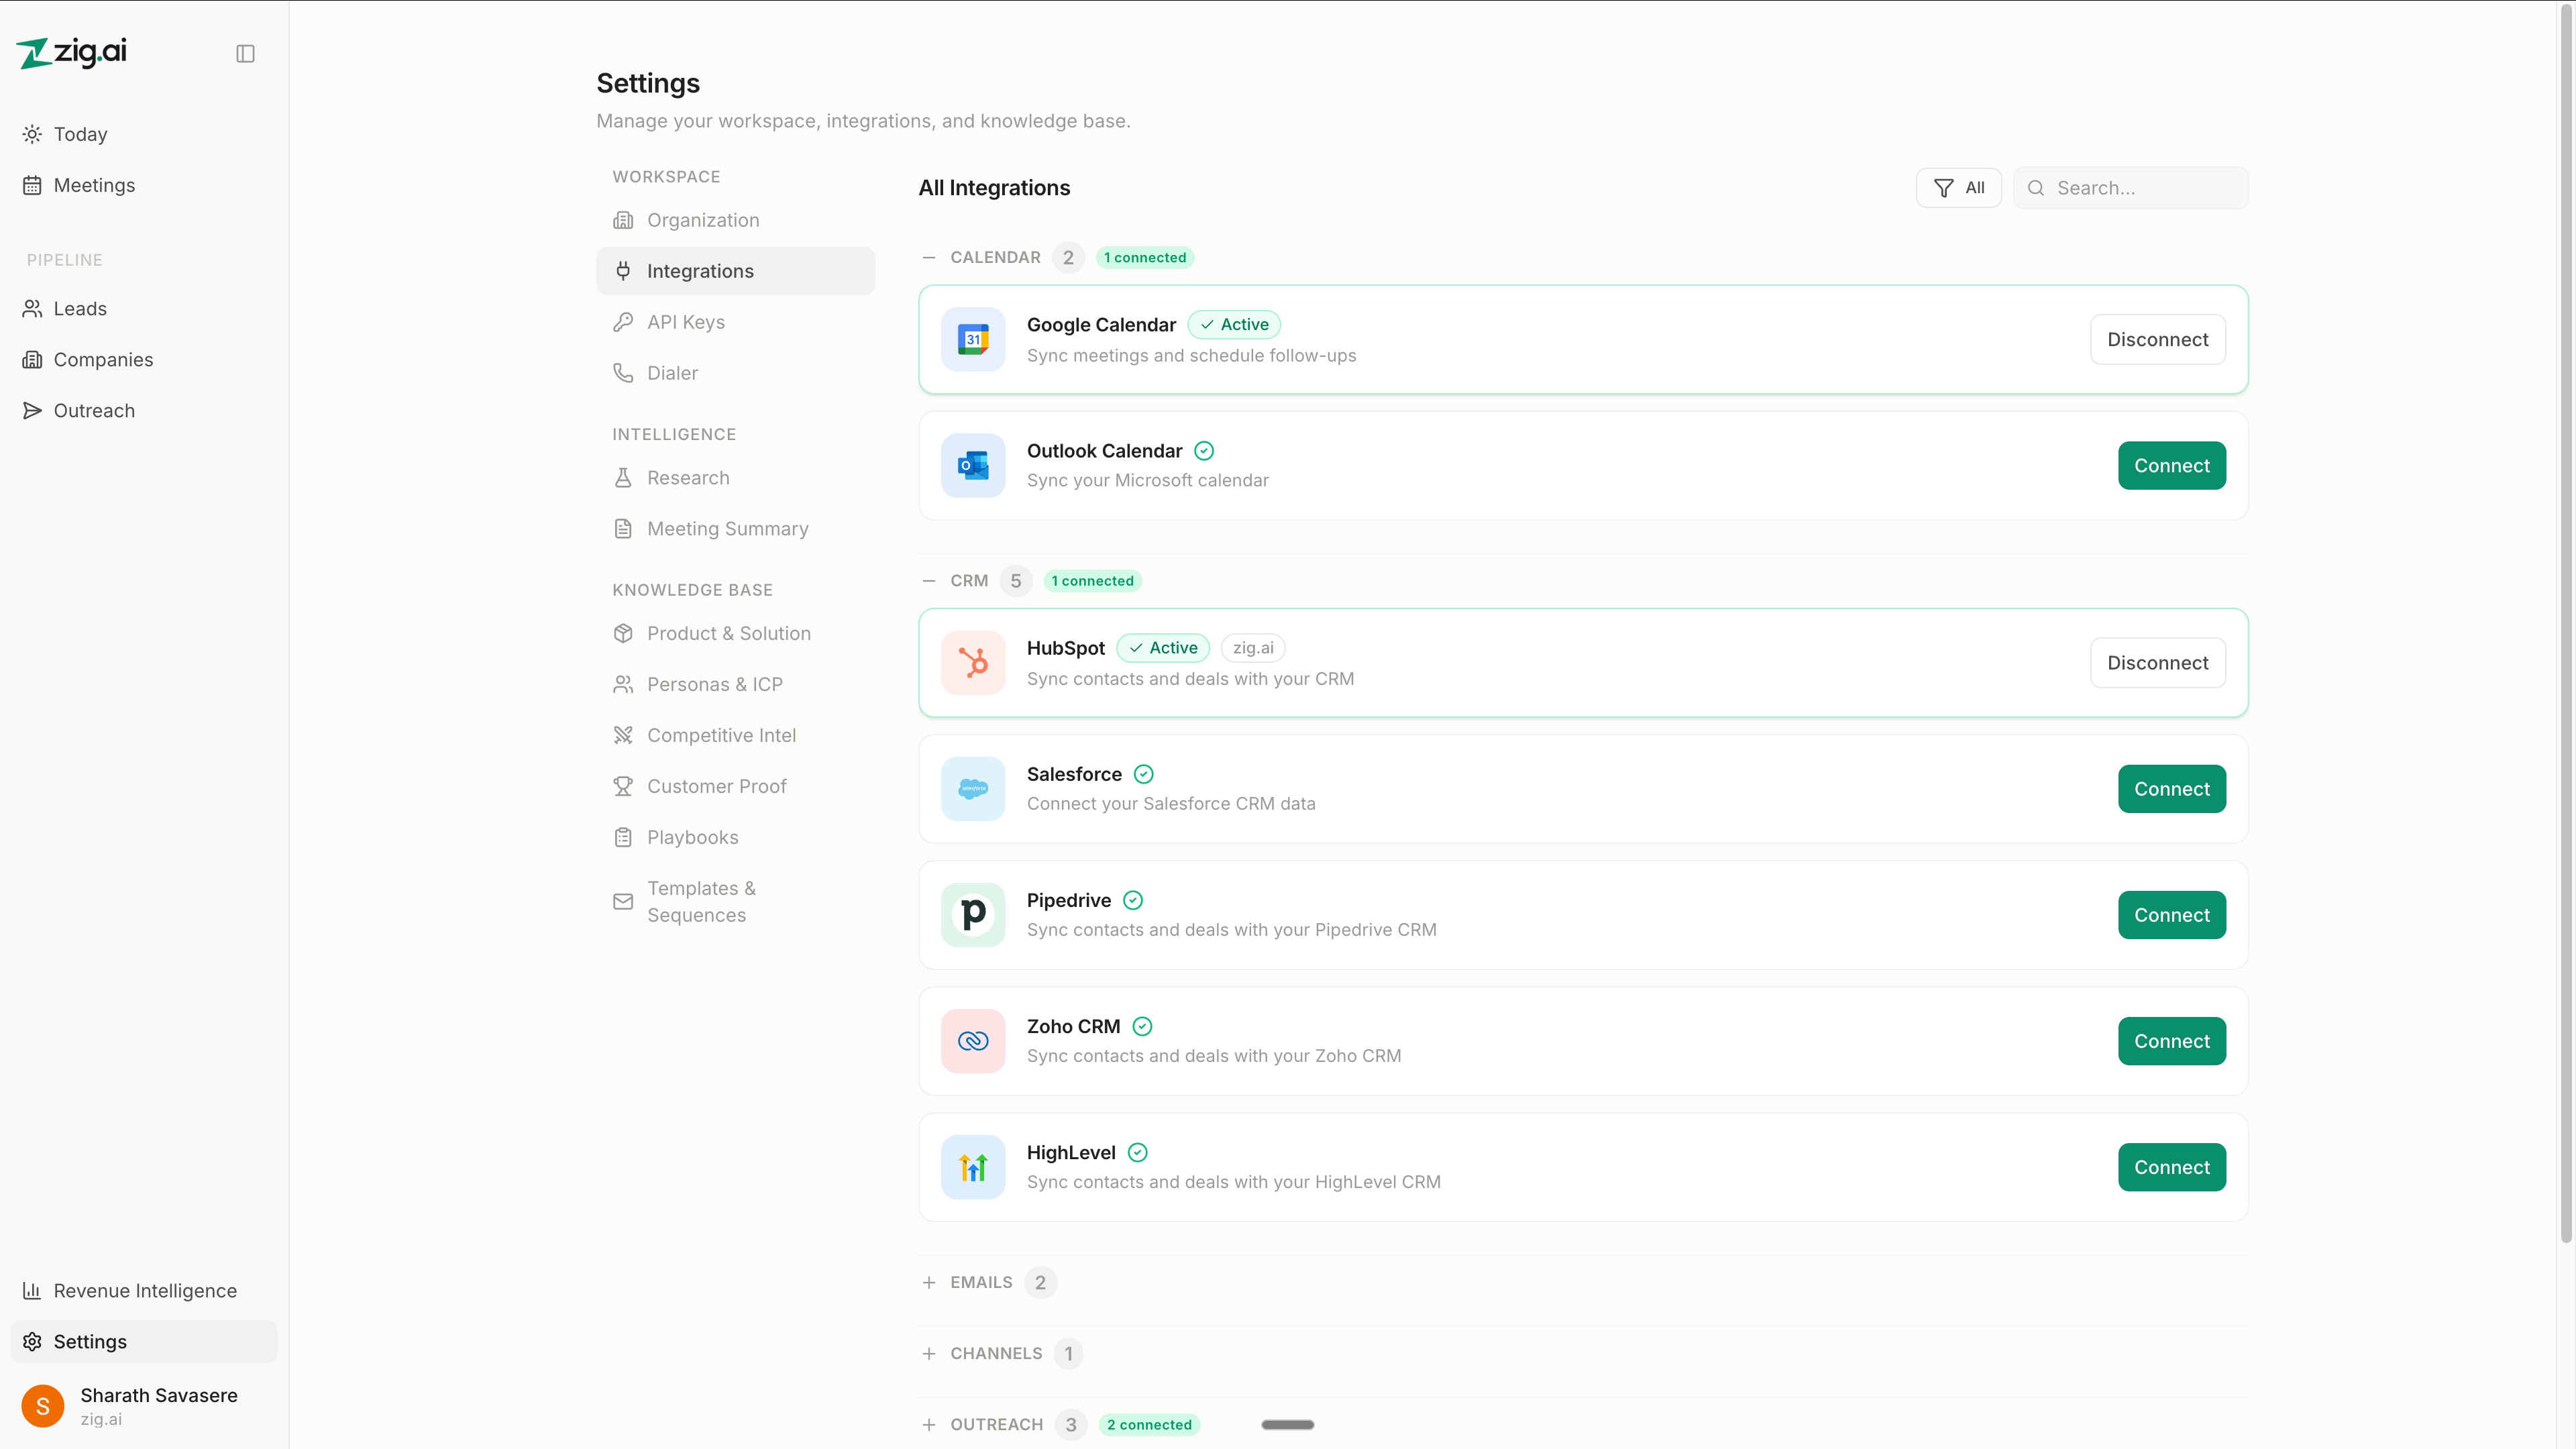Screen dimensions: 2576x1449
Task: Click the phone icon next to Dialer
Action: 623,373
